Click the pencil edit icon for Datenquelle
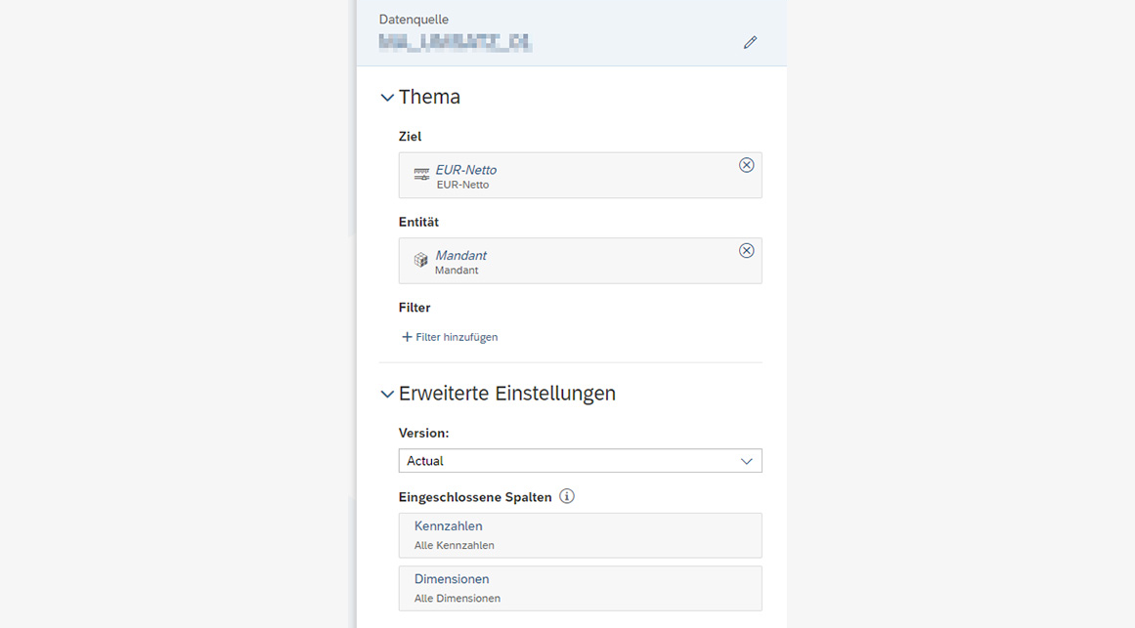Viewport: 1135px width, 628px height. coord(750,43)
